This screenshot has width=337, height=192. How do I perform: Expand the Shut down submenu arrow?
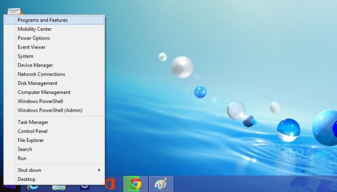(x=99, y=170)
